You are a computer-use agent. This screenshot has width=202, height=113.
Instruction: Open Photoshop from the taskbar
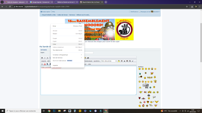click(x=54, y=111)
